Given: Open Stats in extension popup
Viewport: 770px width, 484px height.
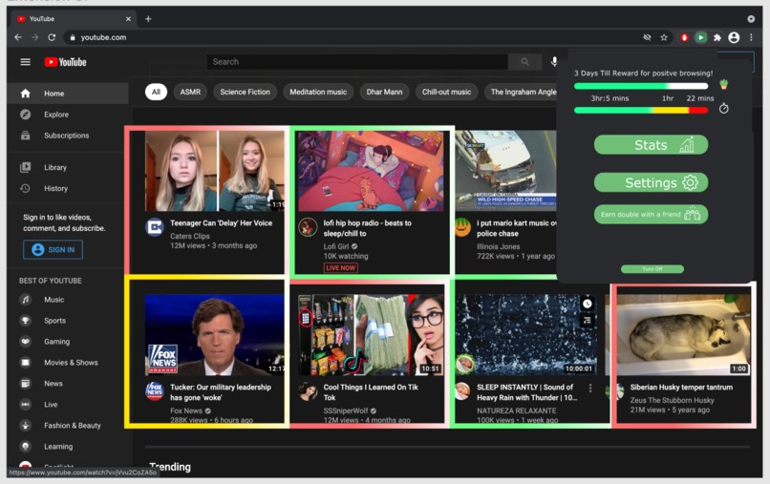Looking at the screenshot, I should pyautogui.click(x=652, y=145).
